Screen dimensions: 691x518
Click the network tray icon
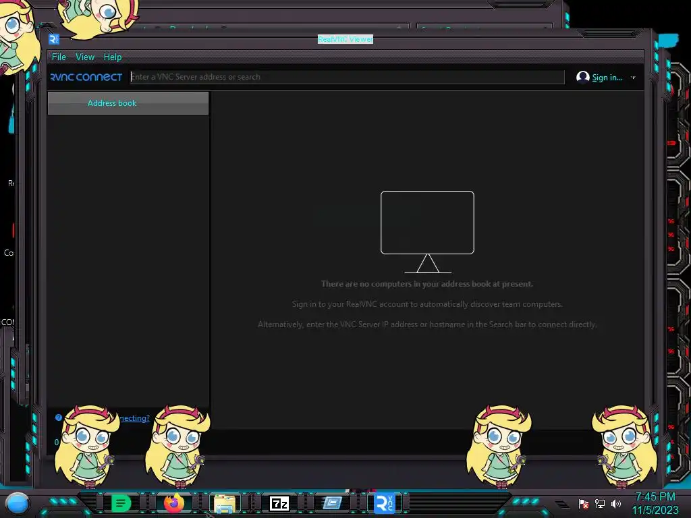[x=600, y=503]
